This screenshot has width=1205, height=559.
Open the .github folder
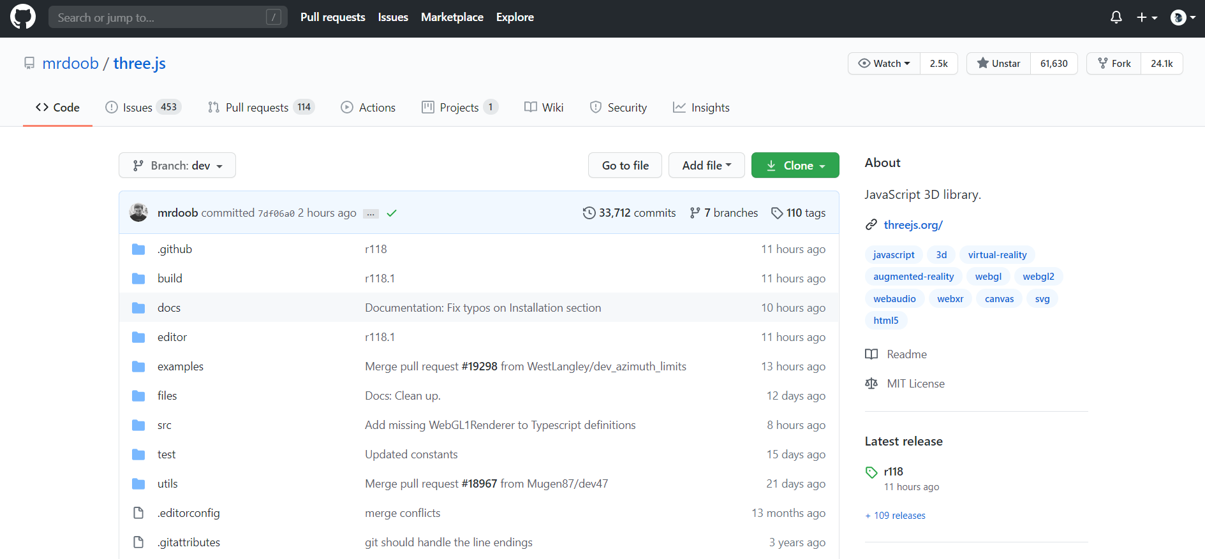coord(175,249)
